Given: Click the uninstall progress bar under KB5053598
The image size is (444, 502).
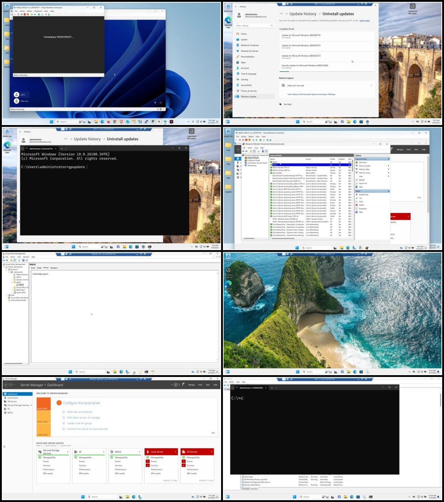Looking at the screenshot, I should (x=328, y=71).
